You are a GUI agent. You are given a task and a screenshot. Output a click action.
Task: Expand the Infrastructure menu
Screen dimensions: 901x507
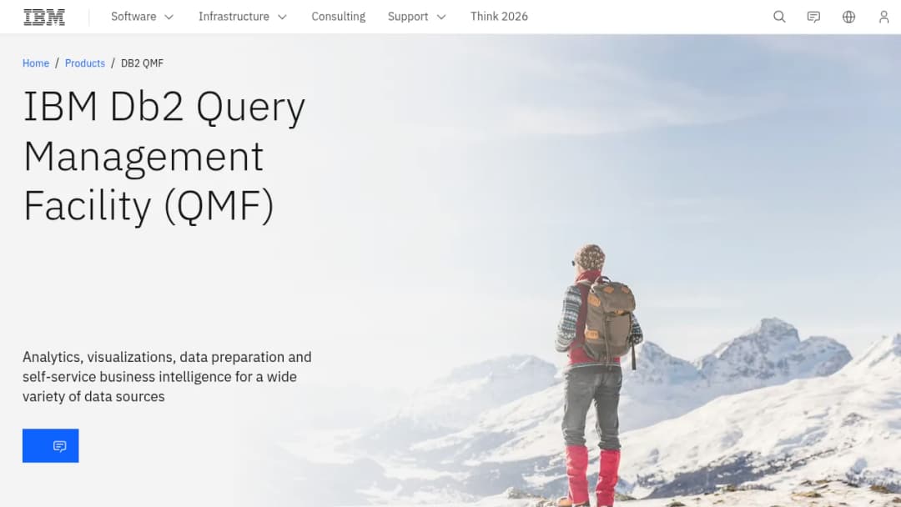pos(242,17)
